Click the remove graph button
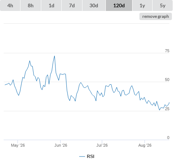The height and width of the screenshot is (166, 173). coord(155,16)
